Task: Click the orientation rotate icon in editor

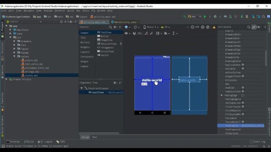Action: coord(135,27)
